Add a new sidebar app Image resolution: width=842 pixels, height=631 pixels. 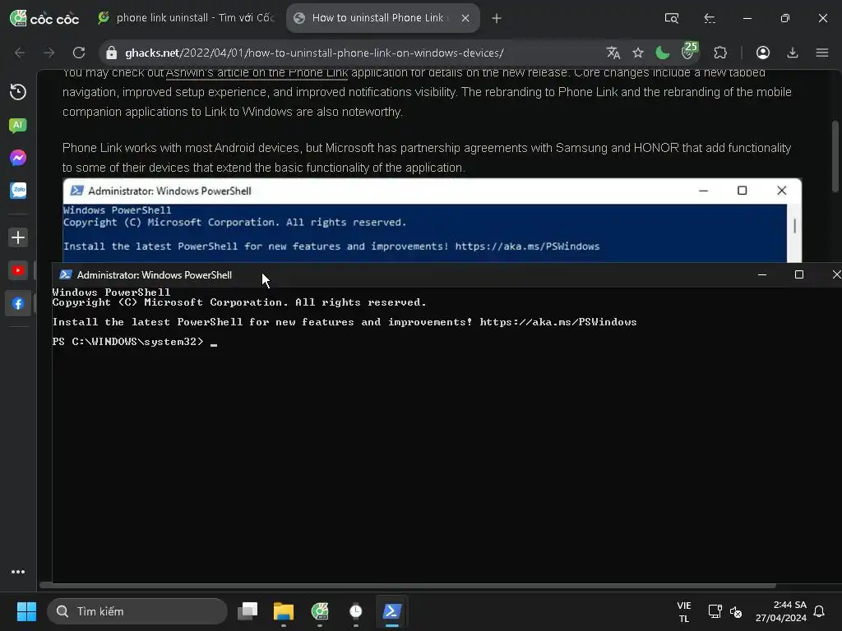click(18, 237)
